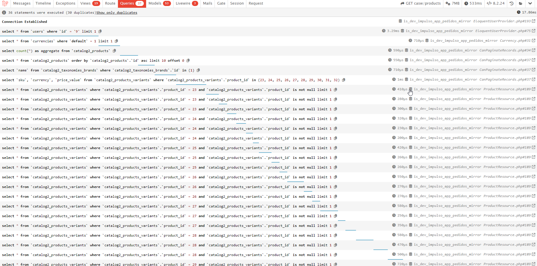The width and height of the screenshot is (537, 266).
Task: Select the select count(*) as aggregate query text
Action: 56,51
